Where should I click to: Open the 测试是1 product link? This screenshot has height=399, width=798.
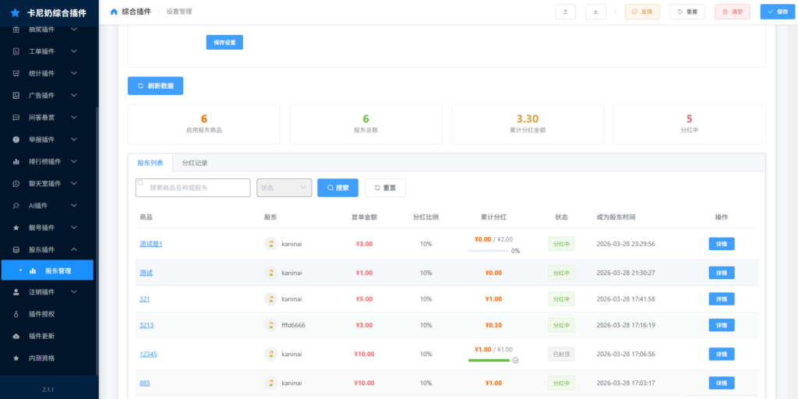coord(150,244)
